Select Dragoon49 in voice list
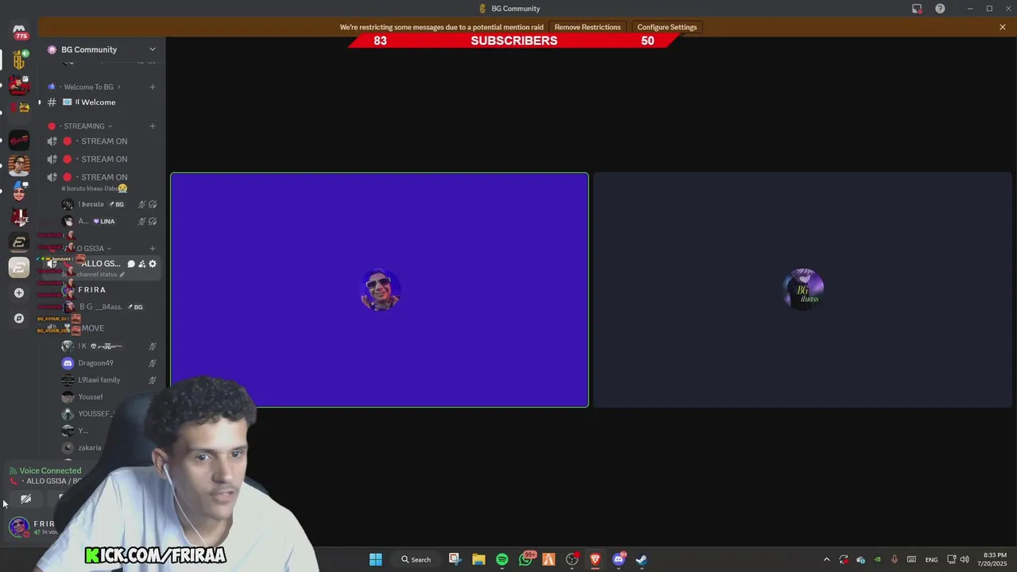Screen dimensions: 1017x572 [109, 363]
